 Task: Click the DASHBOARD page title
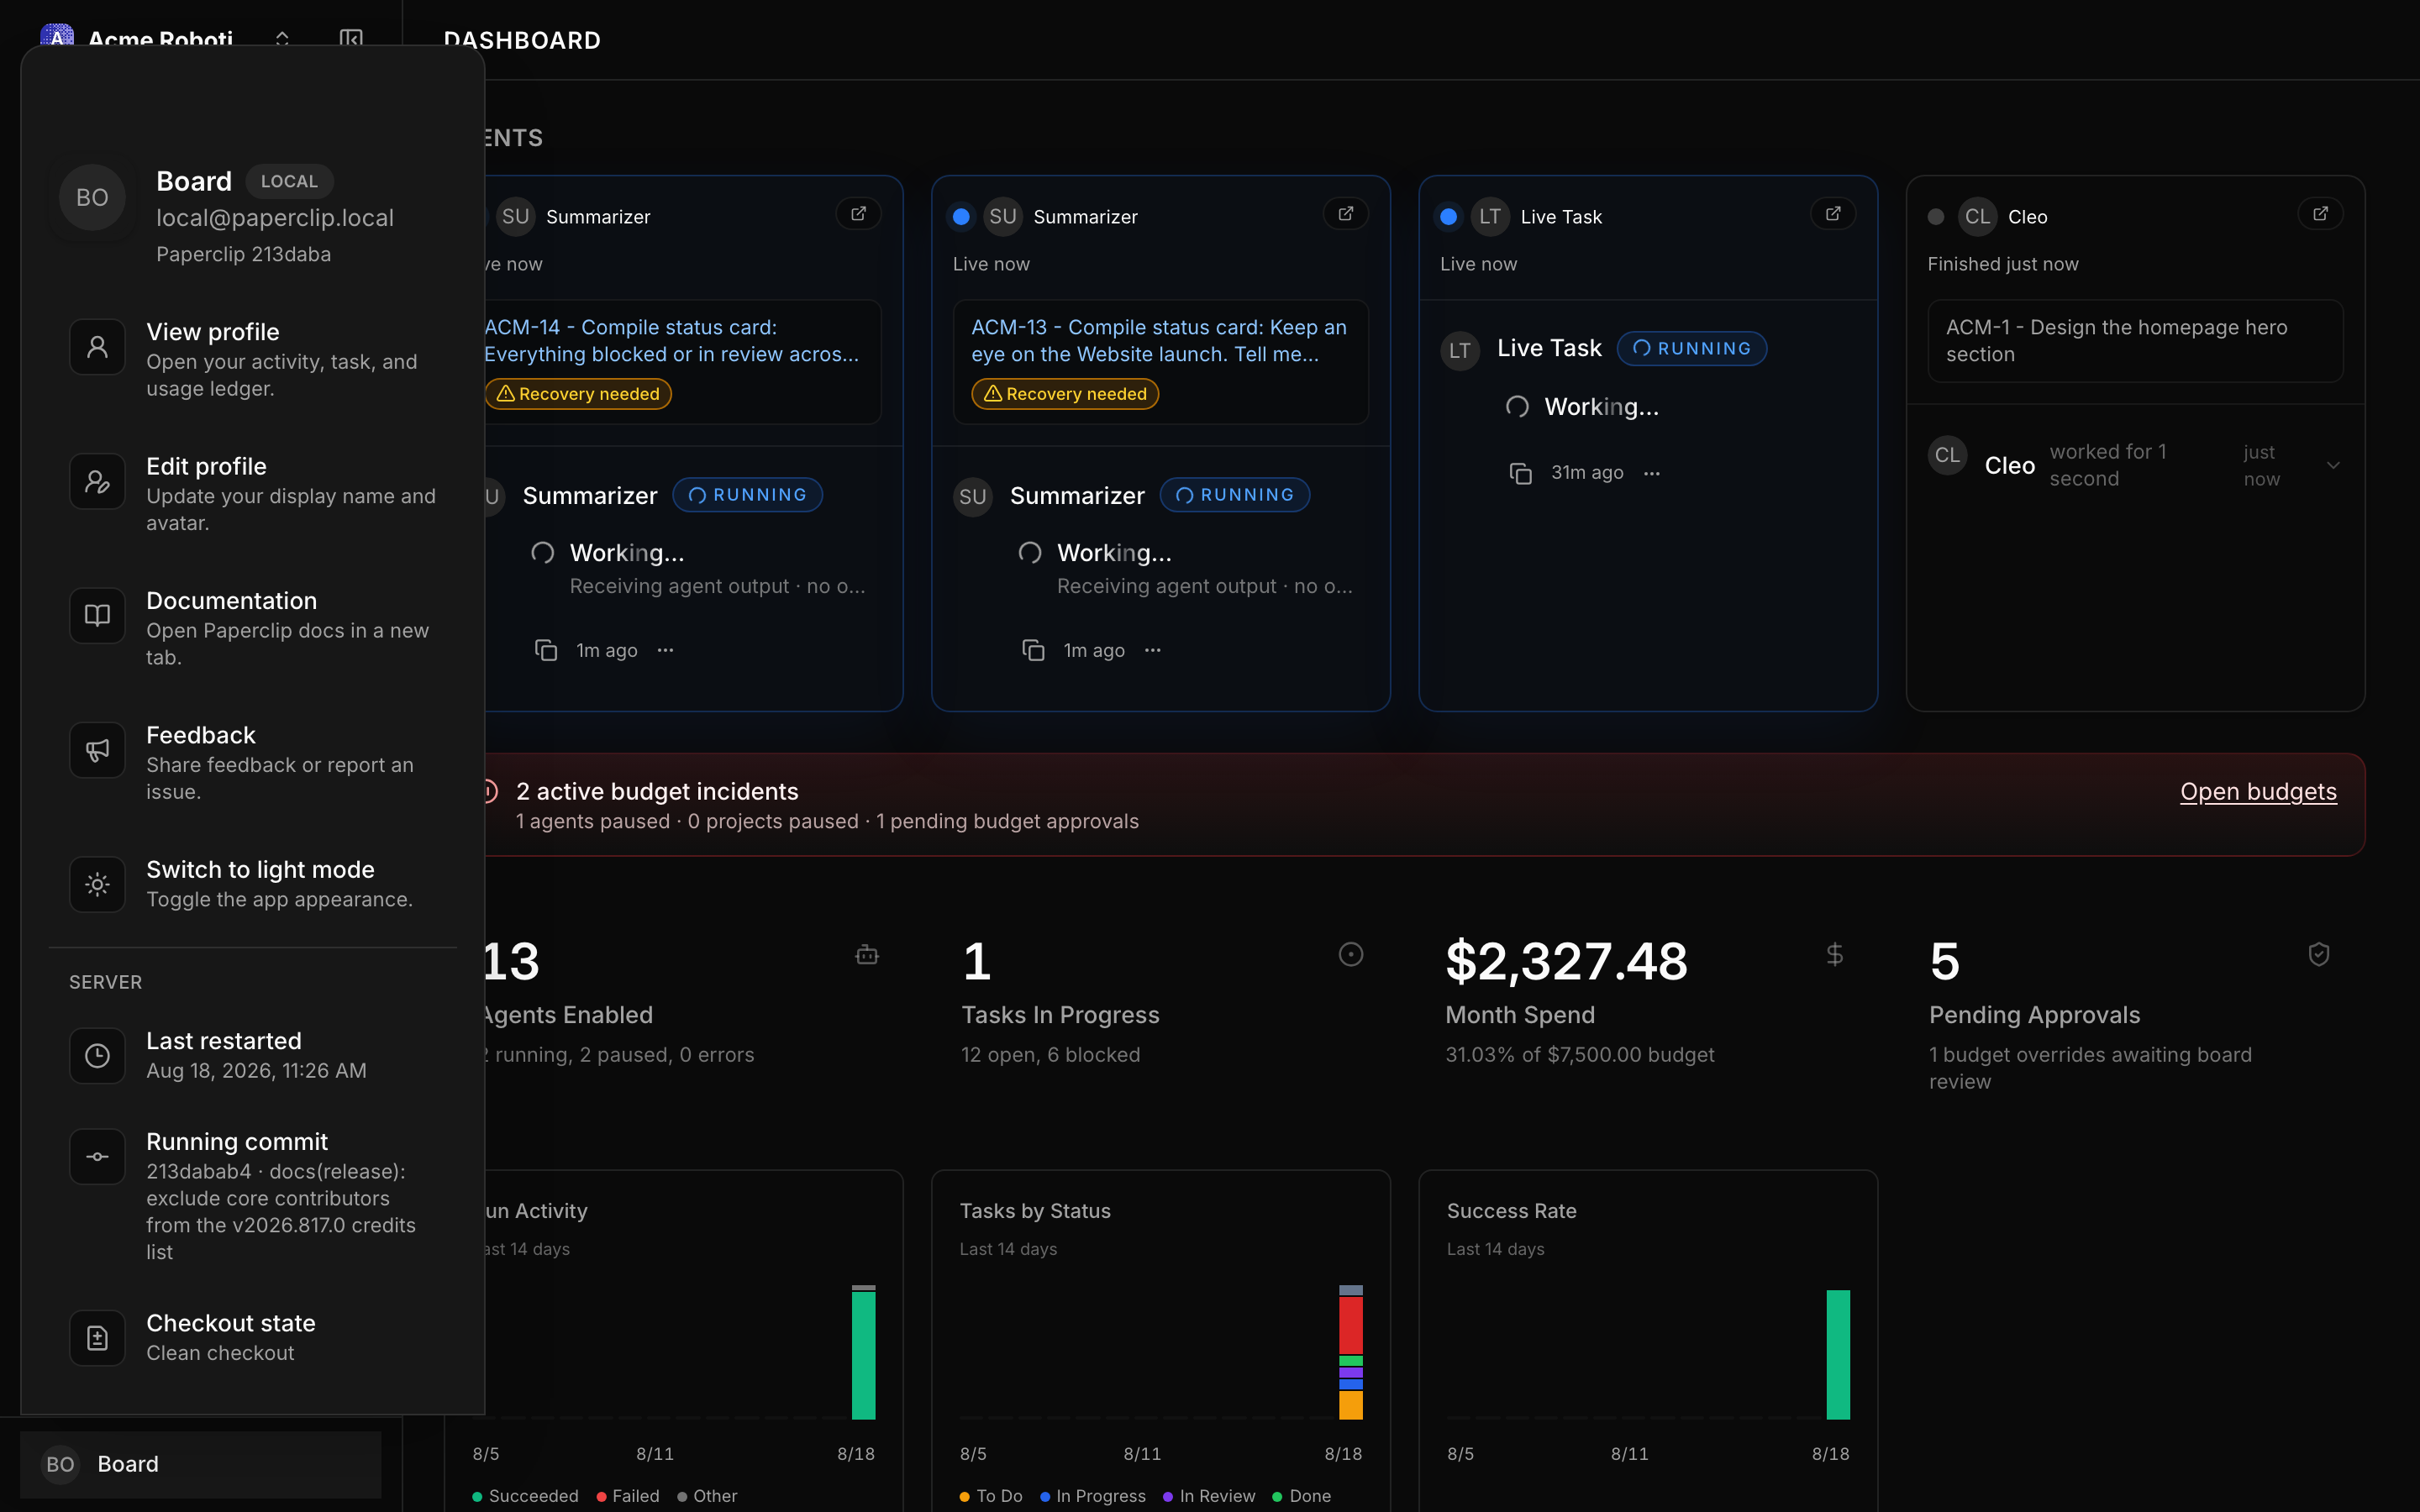522,40
